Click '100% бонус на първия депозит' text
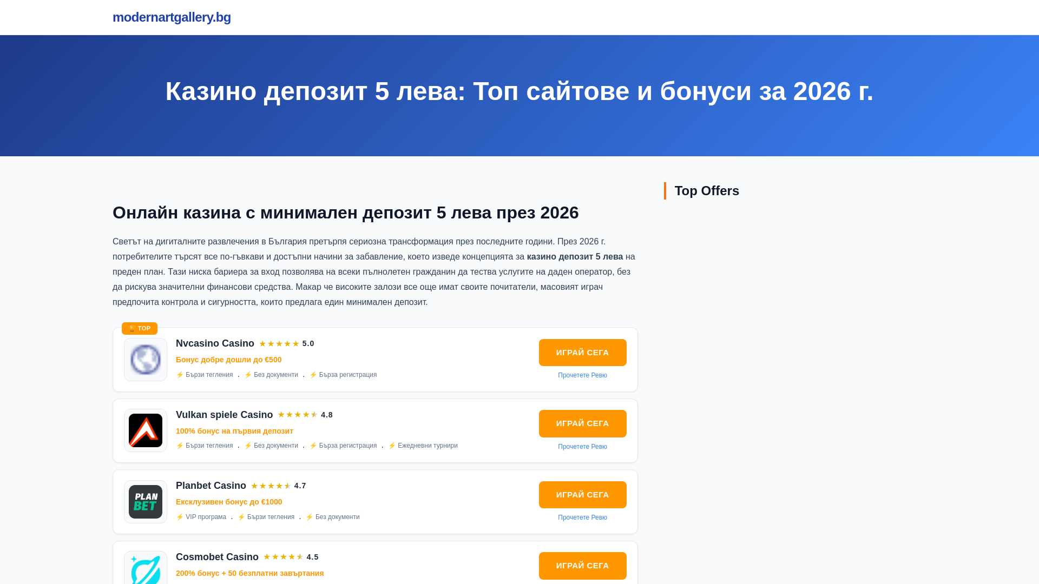1039x584 pixels. click(234, 431)
